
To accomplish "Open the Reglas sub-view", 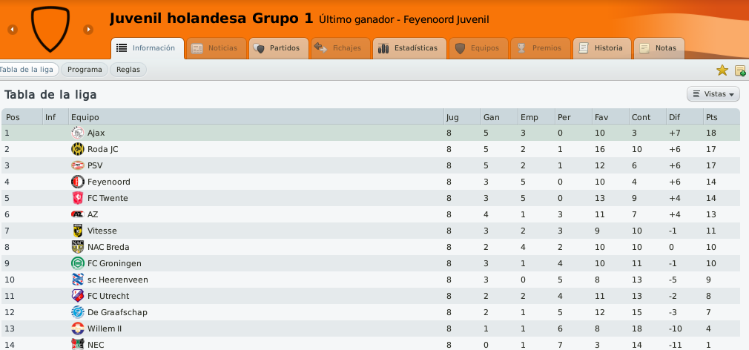I will coord(128,70).
